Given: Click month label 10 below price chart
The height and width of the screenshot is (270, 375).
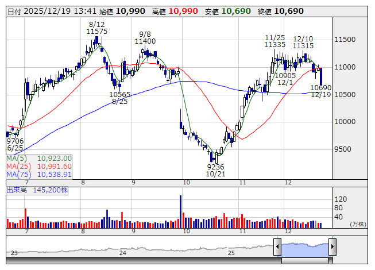Looking at the screenshot, I should click(x=187, y=183).
